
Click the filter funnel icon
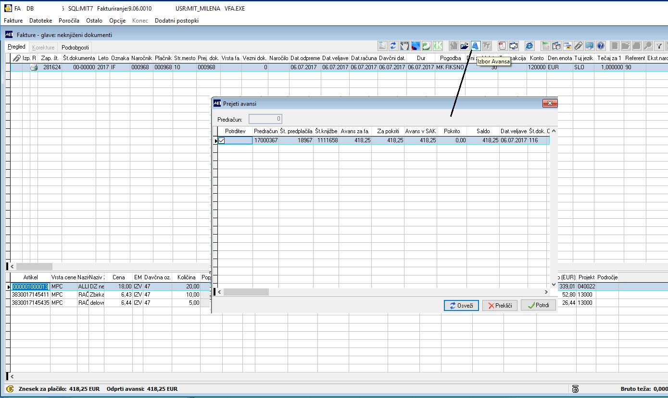659,46
